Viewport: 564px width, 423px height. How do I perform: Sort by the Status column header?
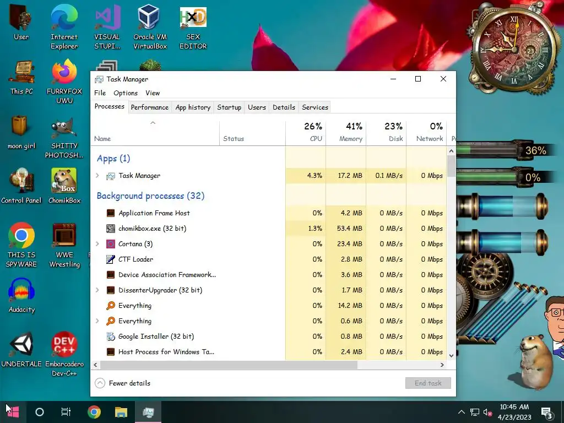pyautogui.click(x=252, y=132)
